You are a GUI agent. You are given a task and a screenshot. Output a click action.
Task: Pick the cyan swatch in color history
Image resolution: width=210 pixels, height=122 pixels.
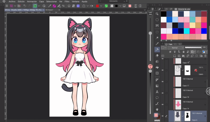186,31
